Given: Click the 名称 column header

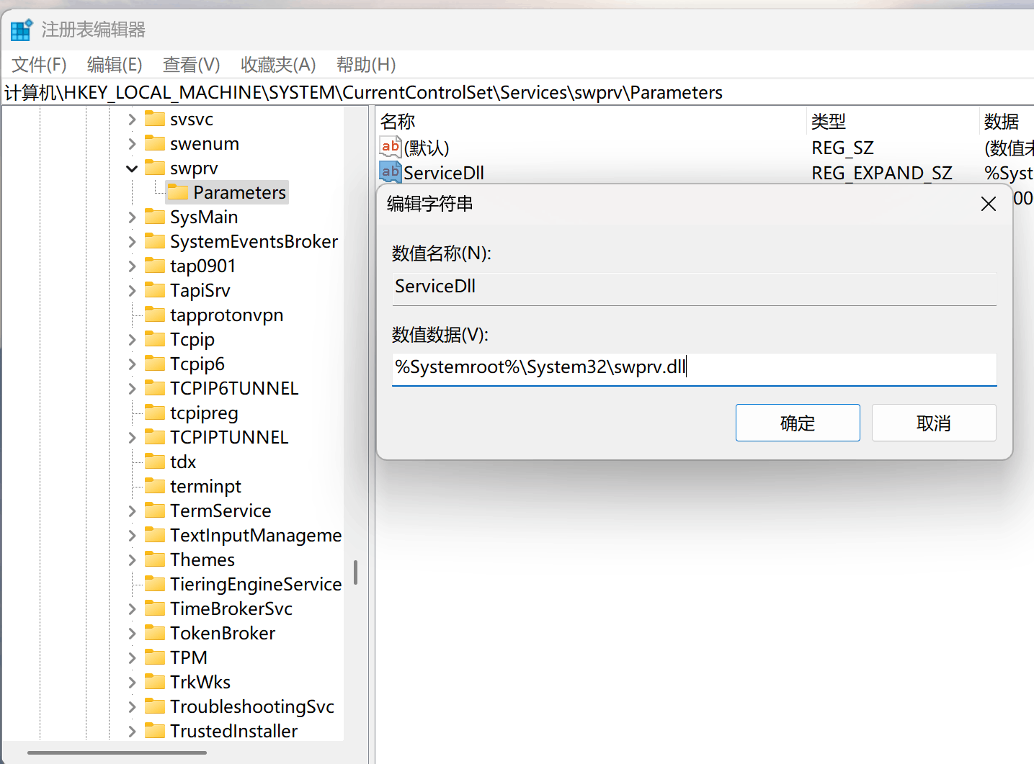Looking at the screenshot, I should click(x=591, y=121).
